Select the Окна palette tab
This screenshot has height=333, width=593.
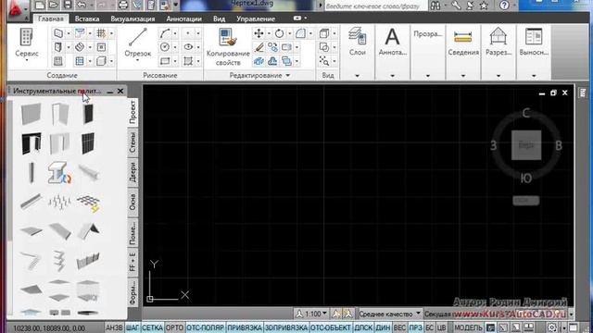tap(132, 202)
